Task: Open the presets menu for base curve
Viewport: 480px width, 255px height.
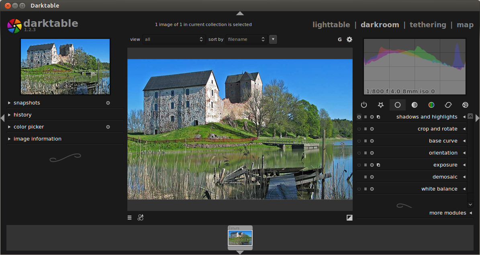Action: point(365,141)
